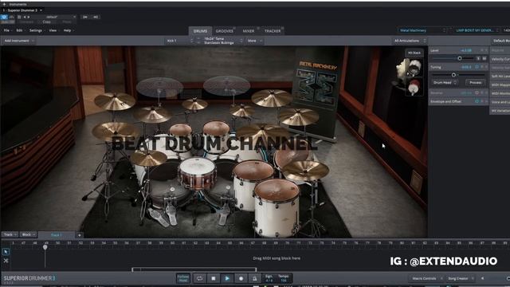Open the More dropdown
Image resolution: width=510 pixels, height=287 pixels.
(x=254, y=41)
